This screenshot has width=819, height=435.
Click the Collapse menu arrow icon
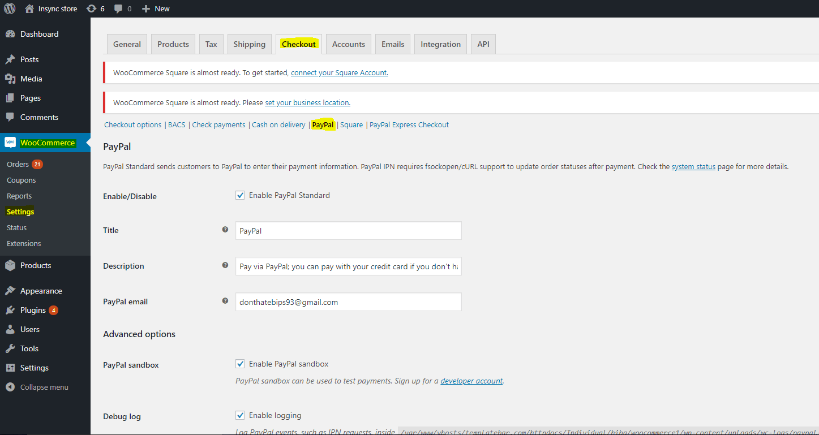pos(10,387)
